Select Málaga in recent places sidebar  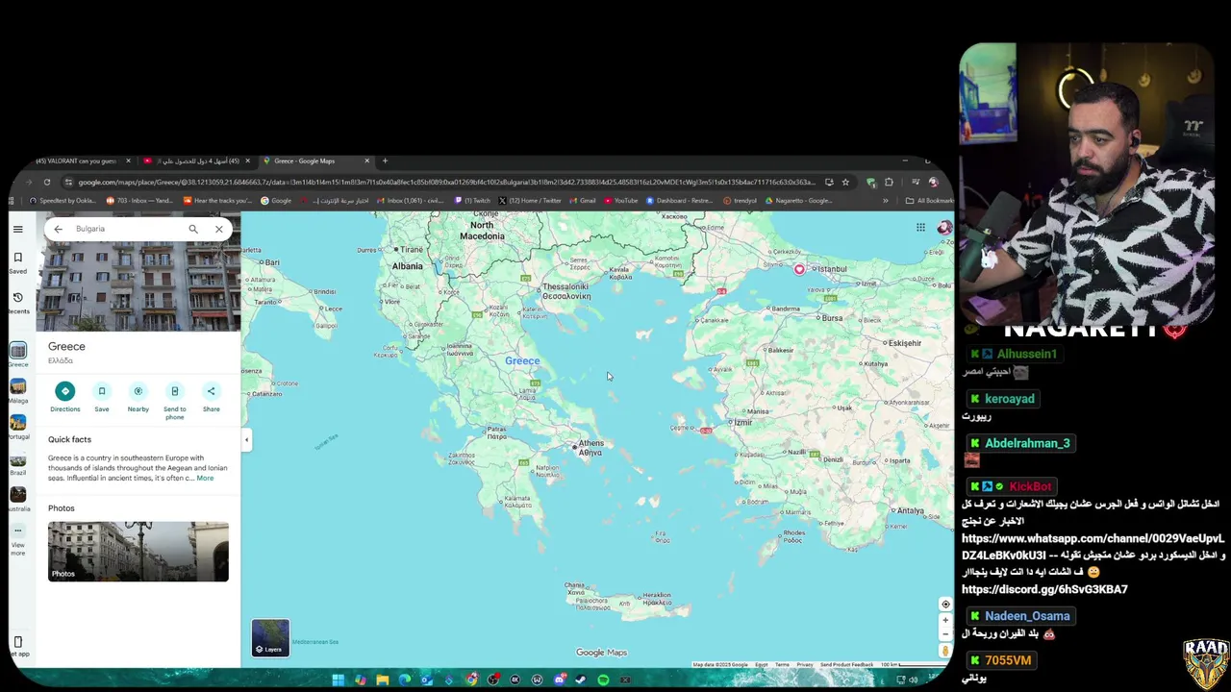(18, 390)
